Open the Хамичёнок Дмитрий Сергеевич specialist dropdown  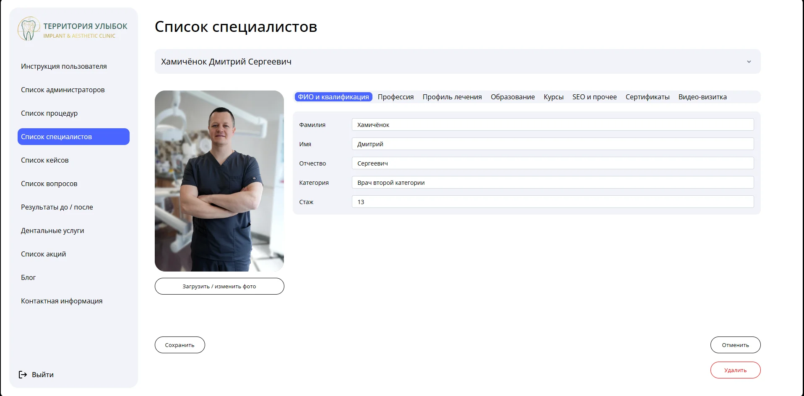(x=457, y=62)
